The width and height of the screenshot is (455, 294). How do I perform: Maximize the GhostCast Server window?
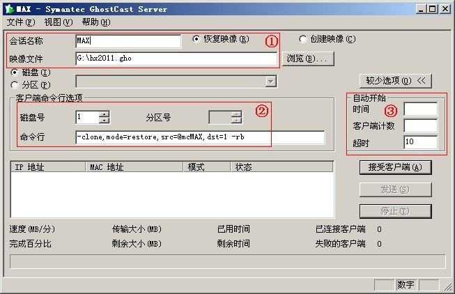pos(433,9)
